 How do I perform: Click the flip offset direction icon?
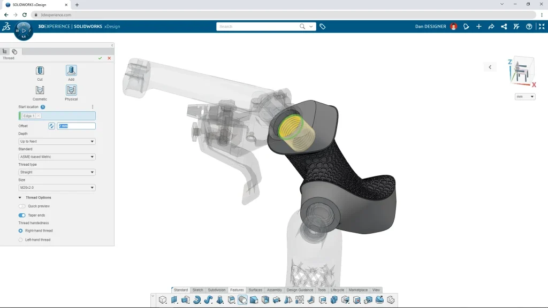click(51, 126)
